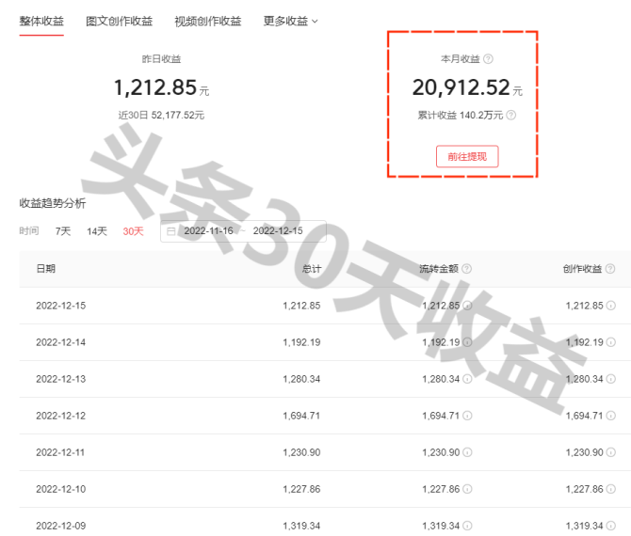Click 总计 value 1,230.90
Screen dimensions: 631x536
tap(301, 452)
